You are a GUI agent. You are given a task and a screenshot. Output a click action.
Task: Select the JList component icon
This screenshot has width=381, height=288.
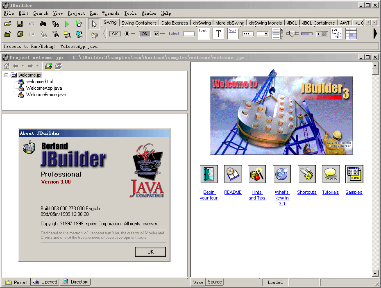tap(277, 34)
